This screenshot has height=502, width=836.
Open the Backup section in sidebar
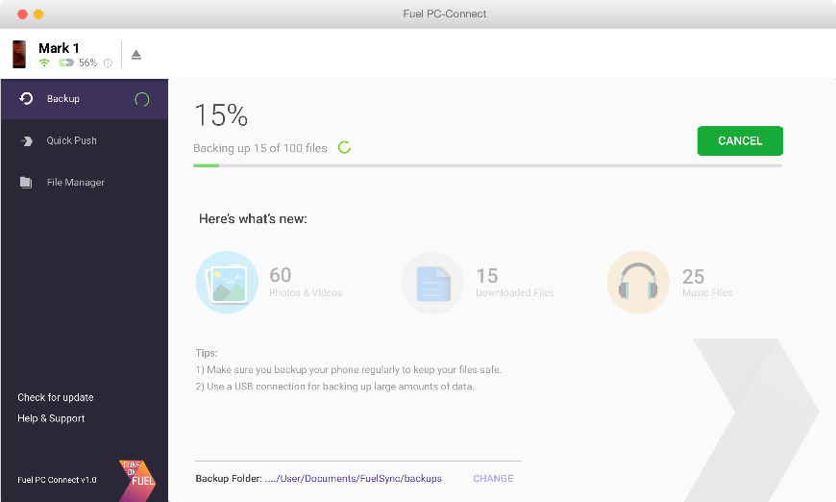(85, 99)
